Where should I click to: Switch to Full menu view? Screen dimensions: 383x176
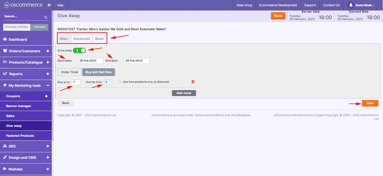pos(39,27)
